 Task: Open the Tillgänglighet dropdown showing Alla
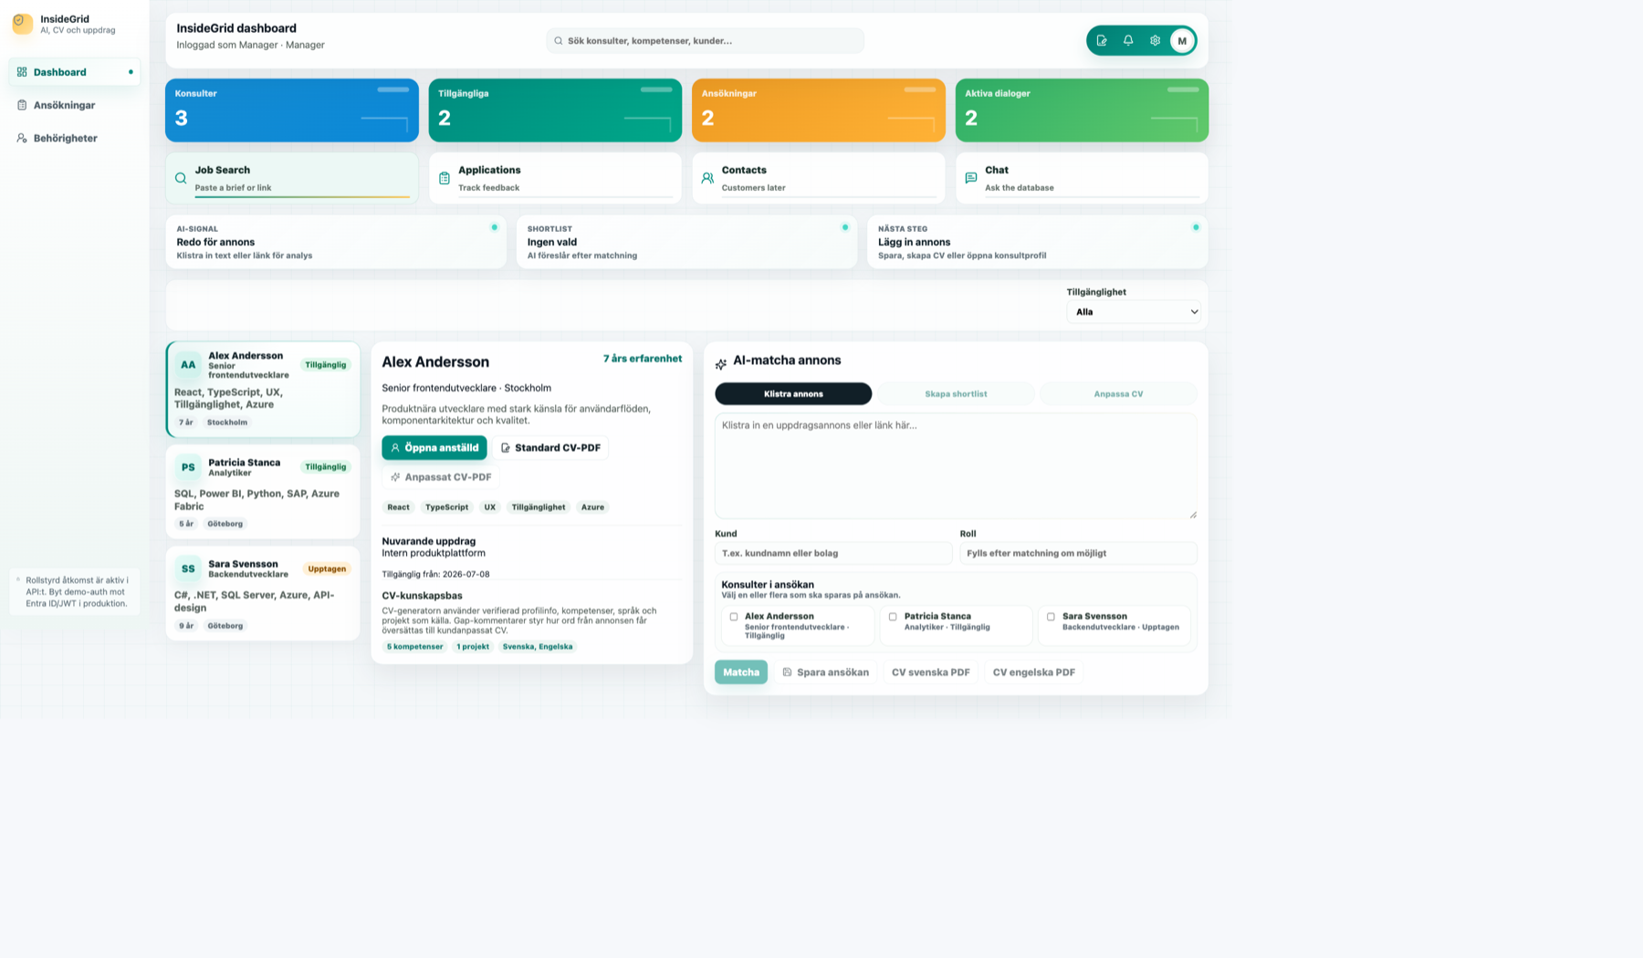[x=1134, y=312]
